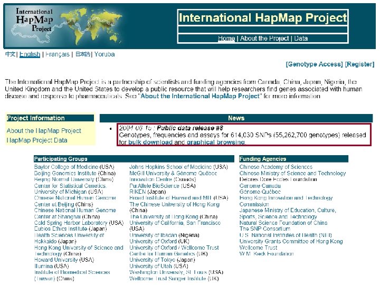Switch language to Français
This screenshot has width=380, height=285.
pos(58,54)
